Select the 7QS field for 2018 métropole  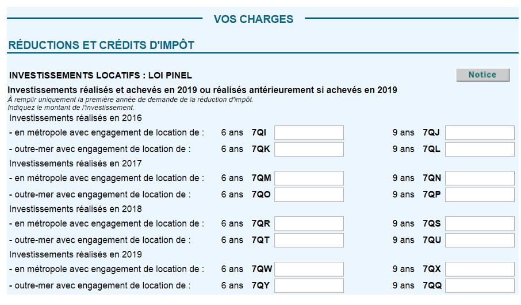tap(480, 224)
